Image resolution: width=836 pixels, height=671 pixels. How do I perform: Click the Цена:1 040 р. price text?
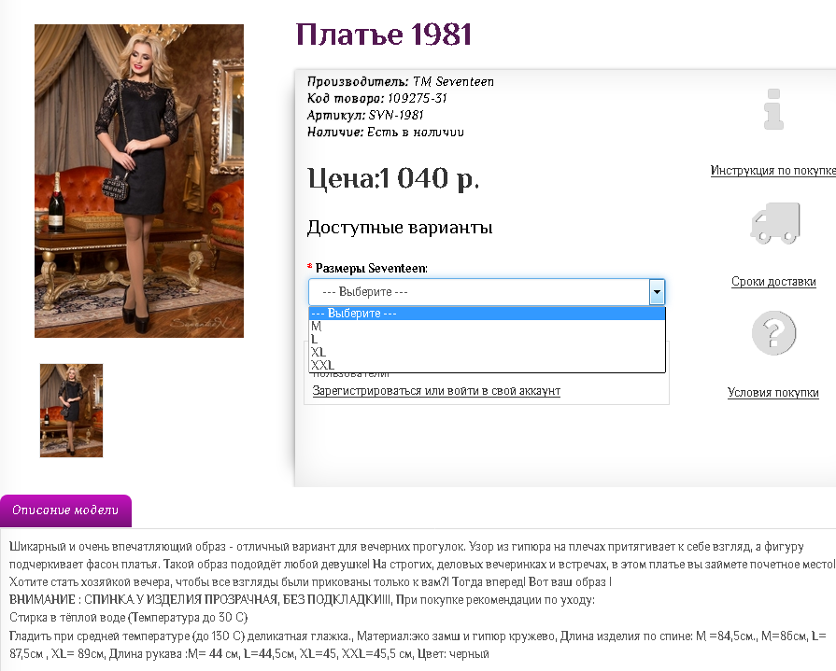[393, 178]
